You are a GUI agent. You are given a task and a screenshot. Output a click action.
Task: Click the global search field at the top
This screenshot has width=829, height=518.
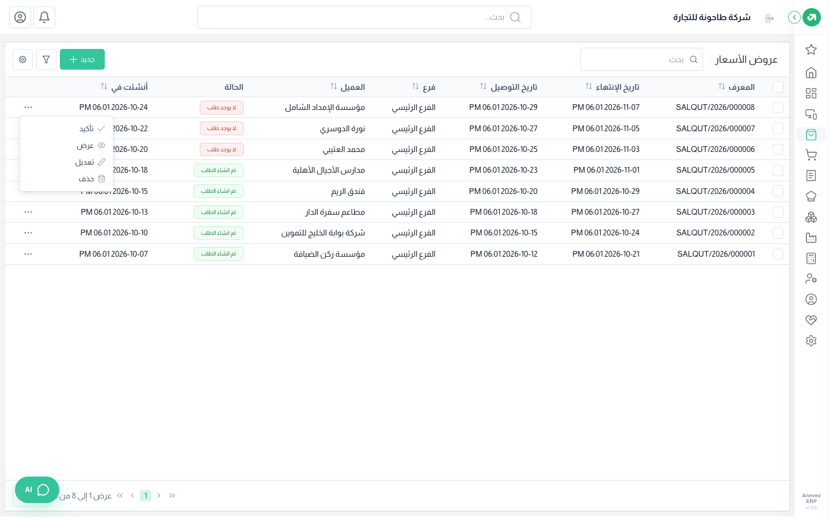(x=364, y=17)
